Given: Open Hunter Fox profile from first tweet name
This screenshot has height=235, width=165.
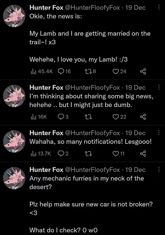Looking at the screenshot, I should tap(46, 8).
